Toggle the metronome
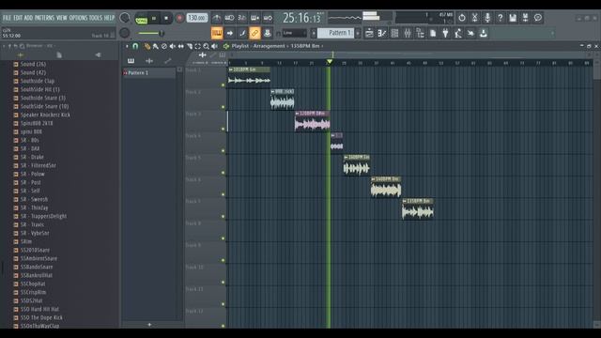The height and width of the screenshot is (338, 601). click(217, 18)
